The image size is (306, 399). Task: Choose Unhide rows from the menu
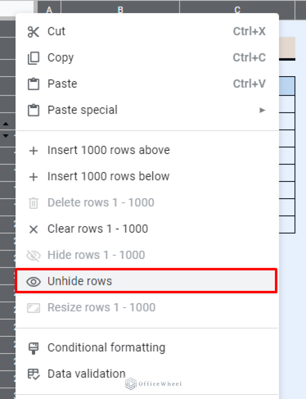[x=79, y=281]
